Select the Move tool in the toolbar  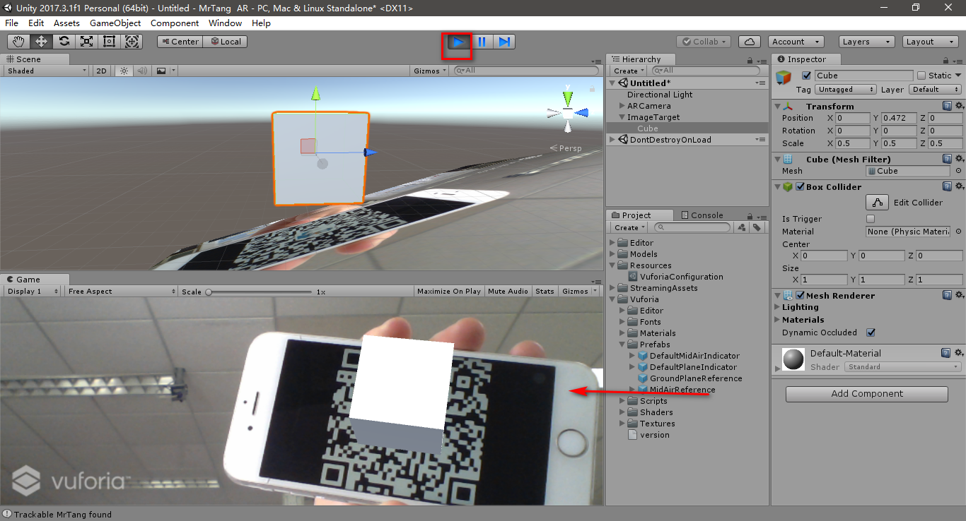pos(40,41)
